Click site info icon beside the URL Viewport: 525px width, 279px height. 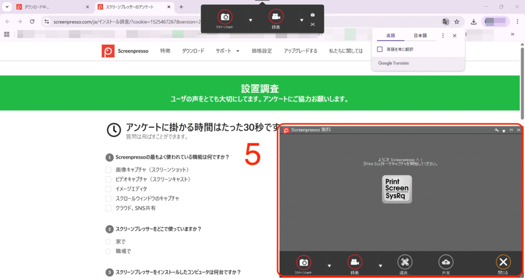coord(47,22)
